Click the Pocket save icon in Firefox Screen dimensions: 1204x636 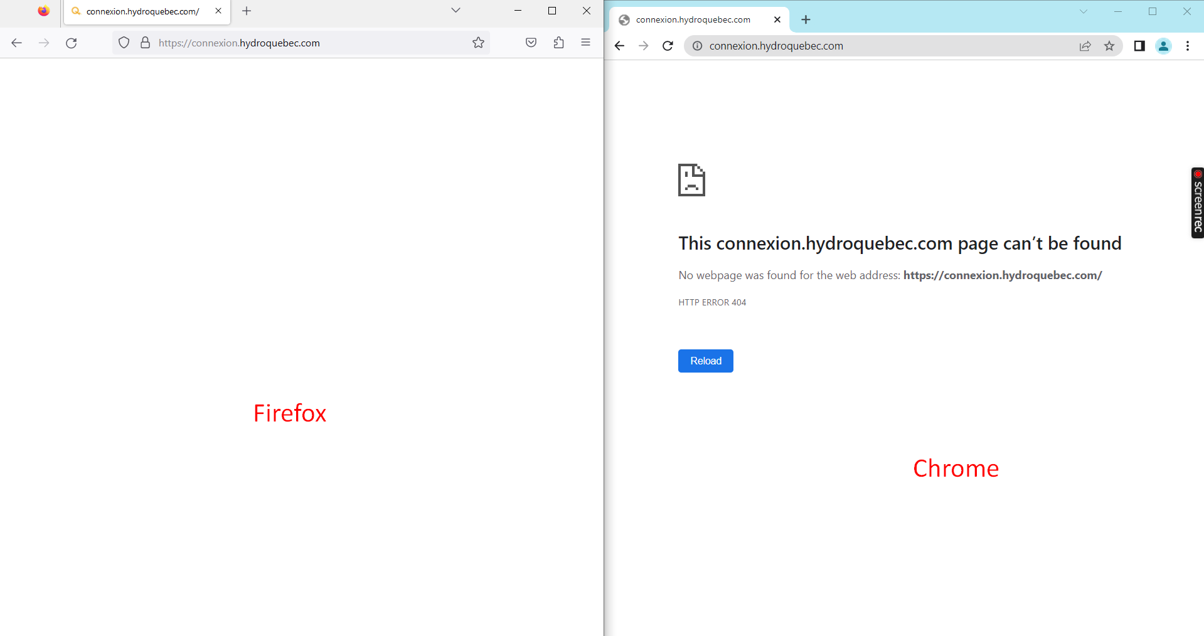click(531, 43)
